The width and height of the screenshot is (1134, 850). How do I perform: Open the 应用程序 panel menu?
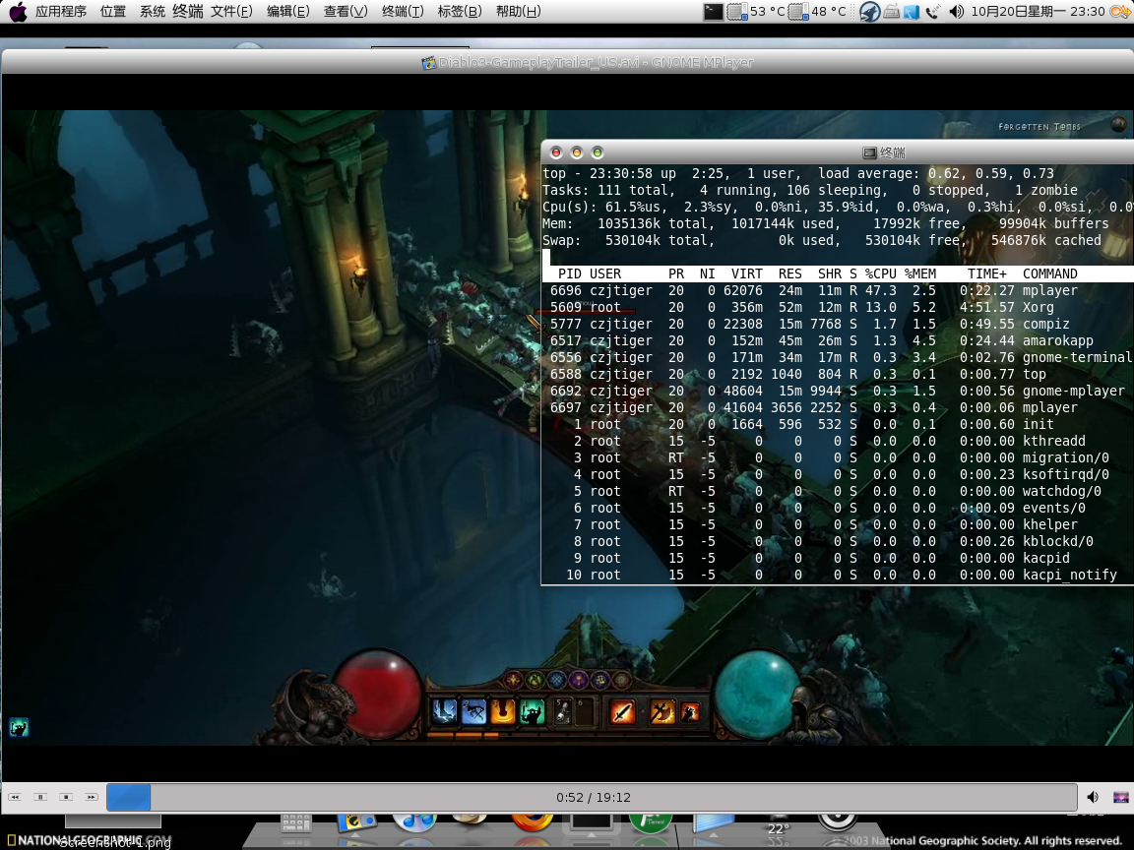coord(61,12)
